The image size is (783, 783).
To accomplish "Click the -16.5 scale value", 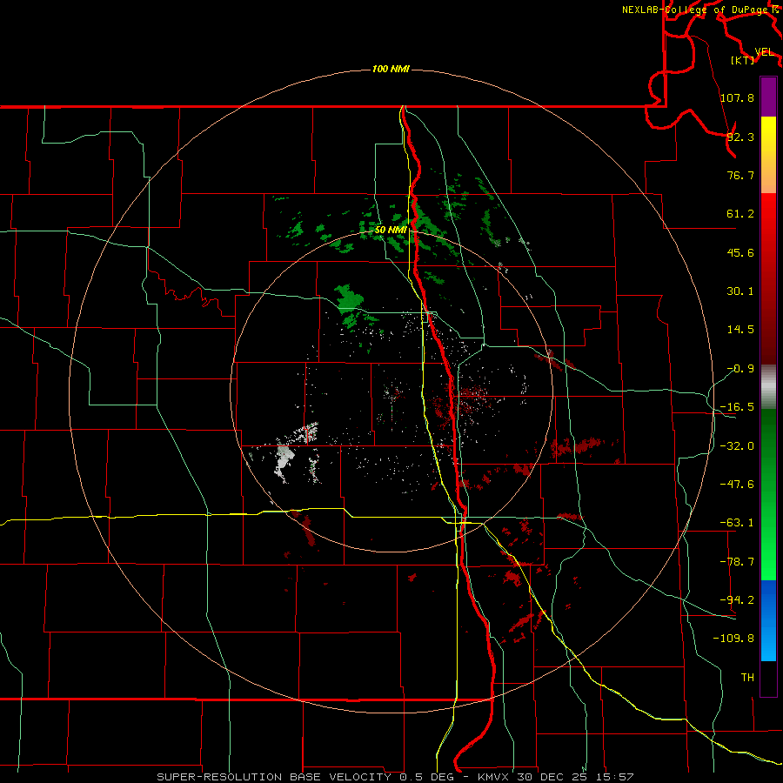I will [x=737, y=407].
